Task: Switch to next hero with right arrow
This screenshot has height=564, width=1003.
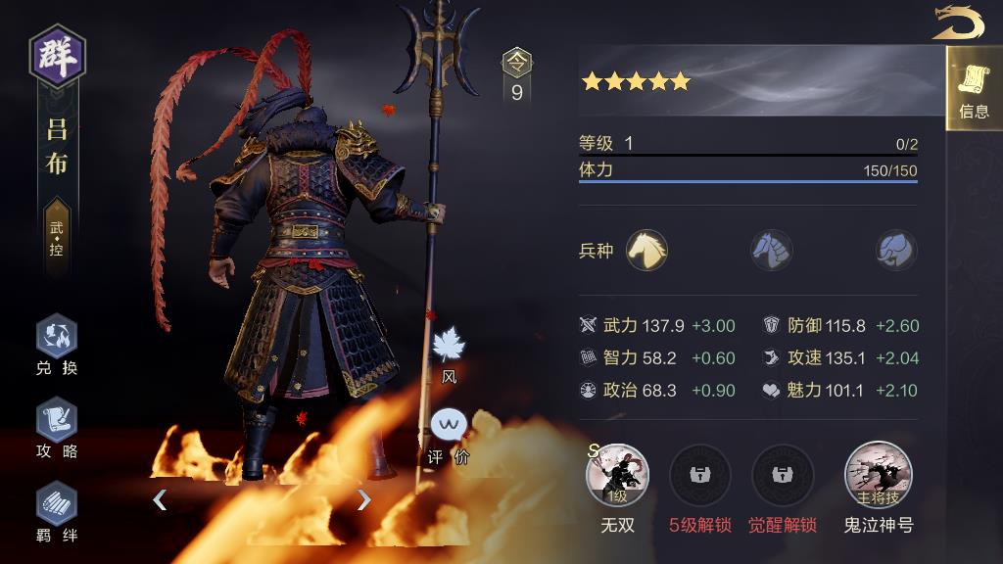Action: pos(363,499)
